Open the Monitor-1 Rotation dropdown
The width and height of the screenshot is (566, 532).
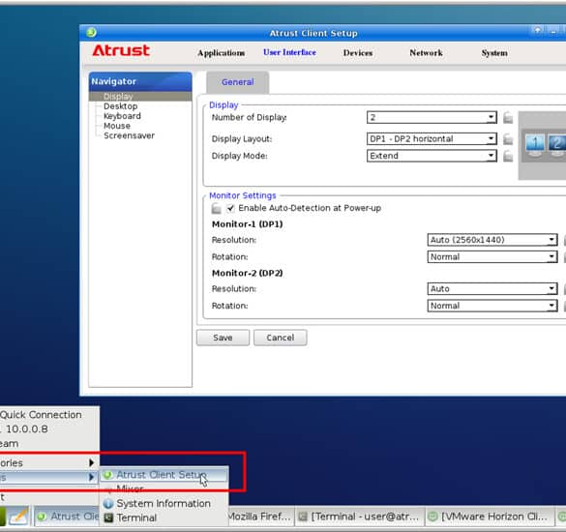coord(492,257)
